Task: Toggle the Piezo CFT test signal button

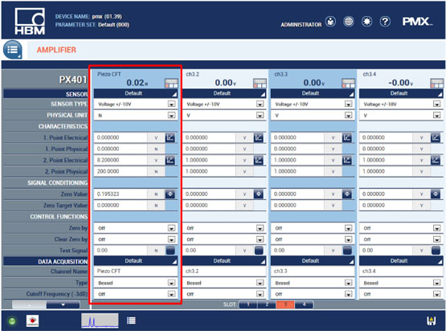Action: coord(170,250)
